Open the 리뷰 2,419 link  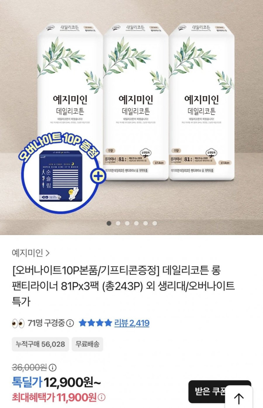point(132,323)
